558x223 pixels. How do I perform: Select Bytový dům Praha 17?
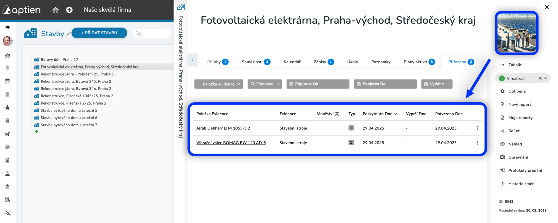[x=59, y=60]
